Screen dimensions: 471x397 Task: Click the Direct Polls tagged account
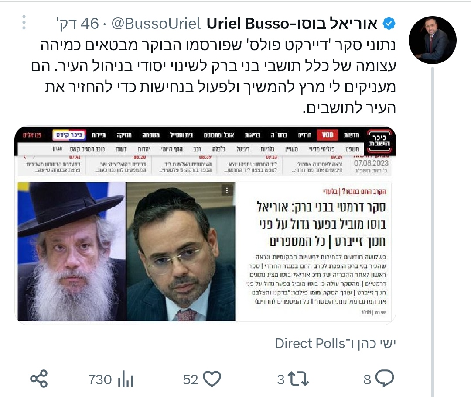pos(310,343)
